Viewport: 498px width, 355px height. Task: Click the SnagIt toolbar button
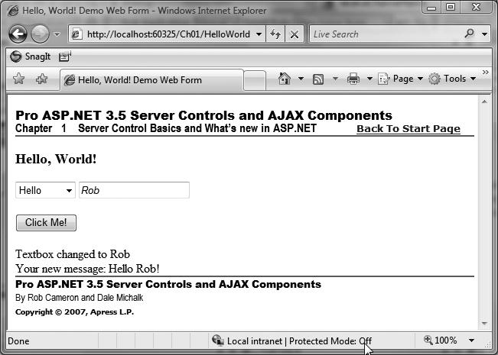(30, 56)
